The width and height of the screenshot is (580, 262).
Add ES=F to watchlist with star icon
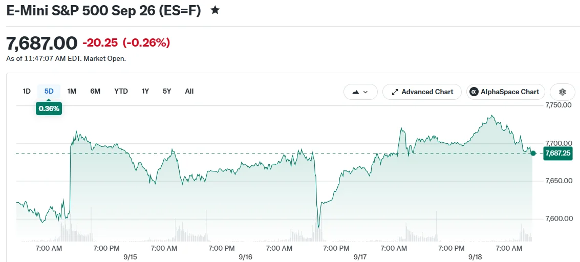[215, 10]
